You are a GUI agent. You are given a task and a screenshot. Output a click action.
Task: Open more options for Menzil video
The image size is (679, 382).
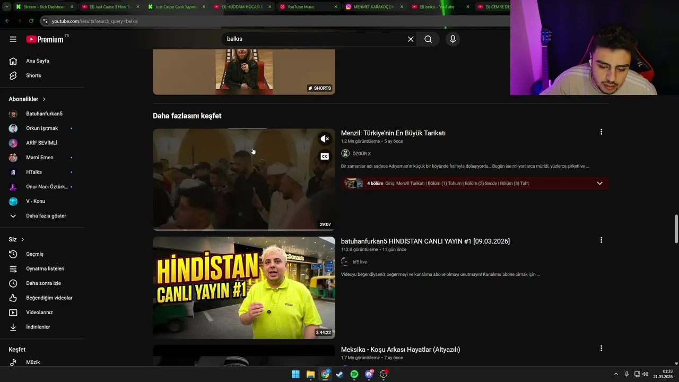pos(601,132)
